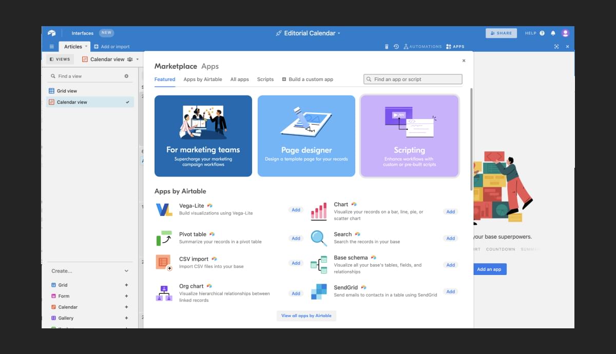This screenshot has width=616, height=354.
Task: Click Add or import table
Action: point(112,47)
